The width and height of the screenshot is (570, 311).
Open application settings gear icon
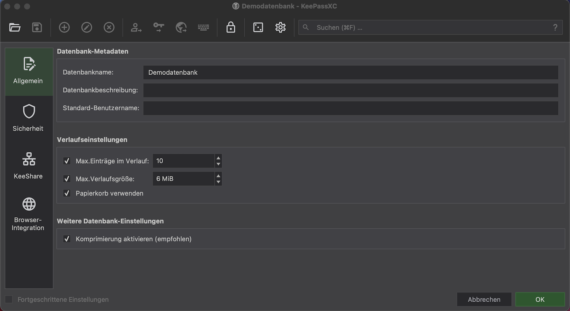click(280, 28)
